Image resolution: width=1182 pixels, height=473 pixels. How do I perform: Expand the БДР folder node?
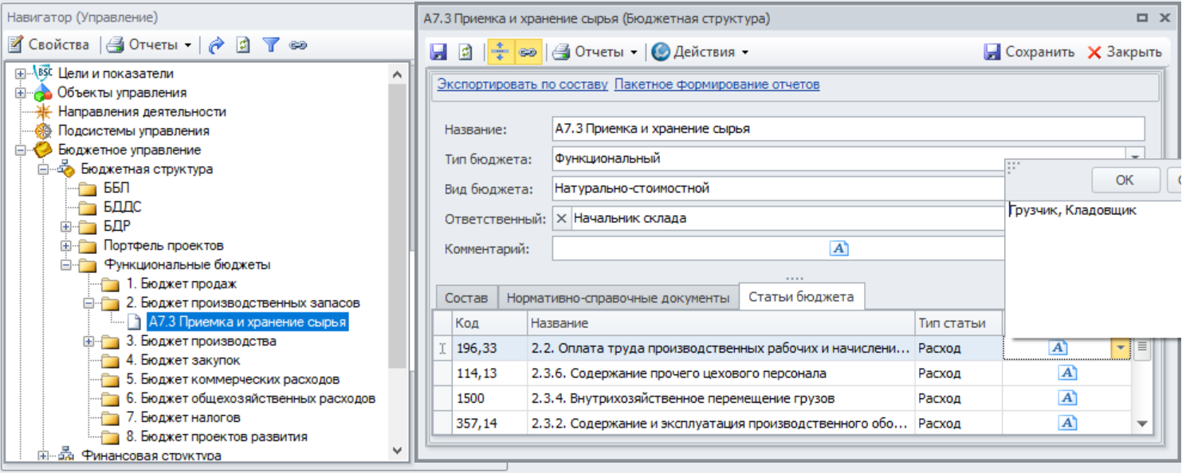67,226
